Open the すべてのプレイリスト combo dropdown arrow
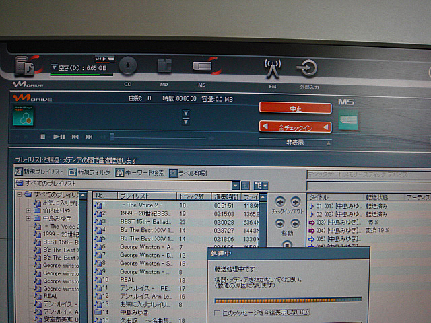 pos(235,186)
